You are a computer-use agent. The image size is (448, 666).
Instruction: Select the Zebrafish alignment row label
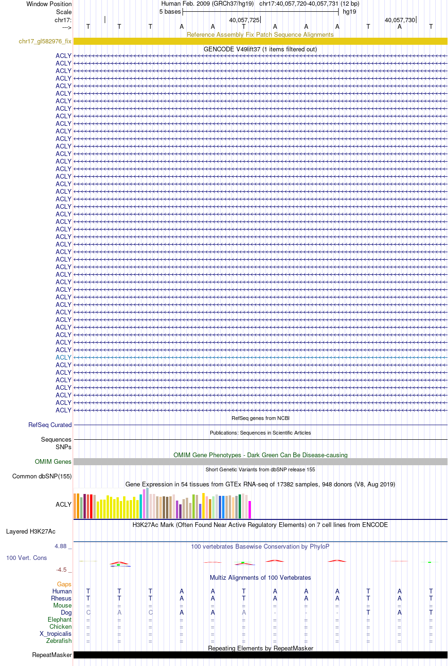pos(59,641)
